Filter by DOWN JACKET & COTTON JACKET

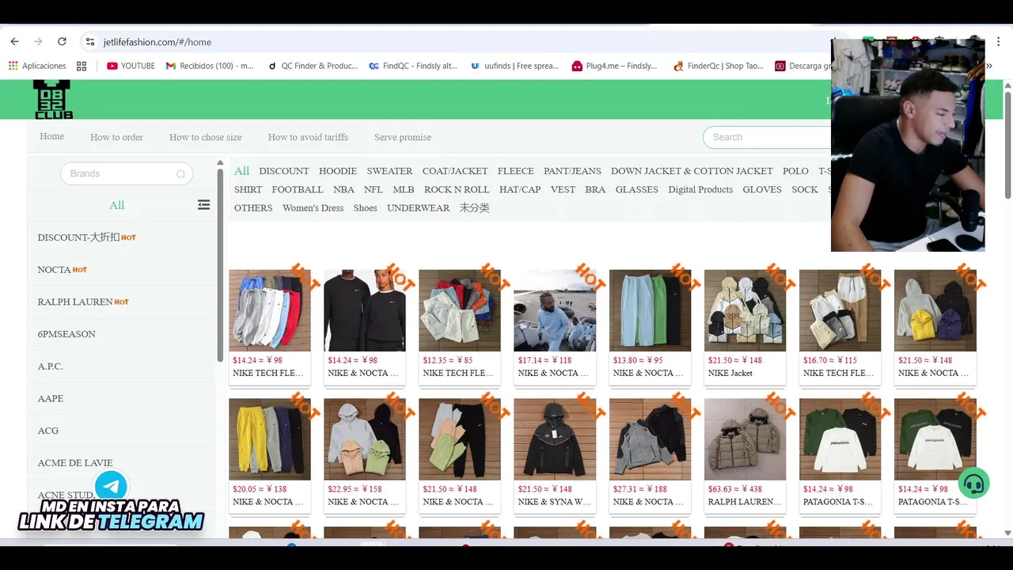tap(692, 171)
